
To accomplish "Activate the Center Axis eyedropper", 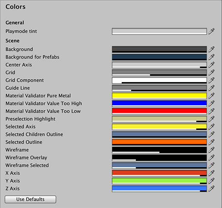I will coord(211,65).
